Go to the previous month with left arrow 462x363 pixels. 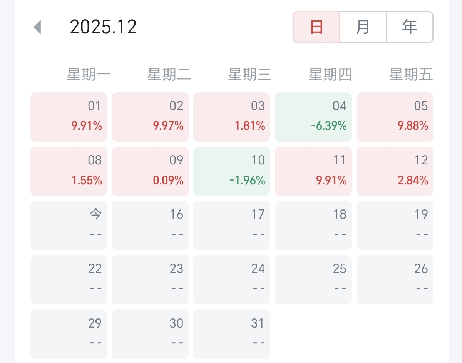[37, 27]
